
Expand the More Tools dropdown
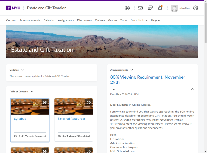(139, 20)
